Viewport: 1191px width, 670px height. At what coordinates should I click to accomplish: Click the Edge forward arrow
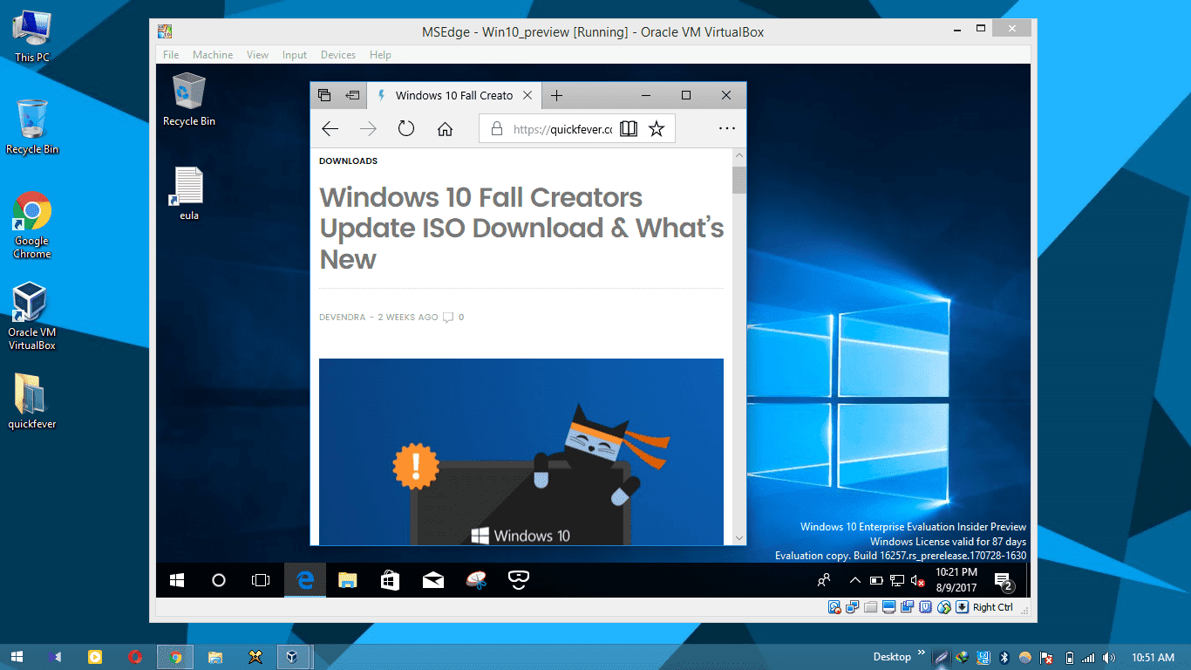(368, 129)
